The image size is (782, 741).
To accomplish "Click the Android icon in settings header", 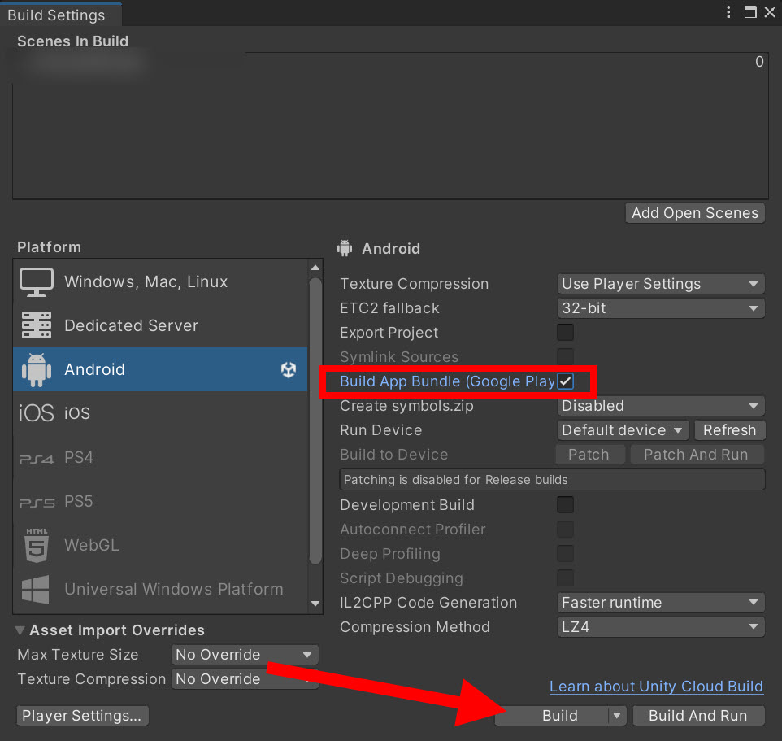I will tap(345, 248).
